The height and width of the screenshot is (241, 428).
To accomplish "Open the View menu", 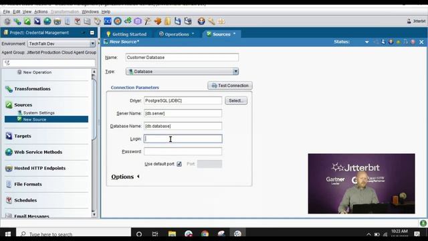I will (27, 12).
